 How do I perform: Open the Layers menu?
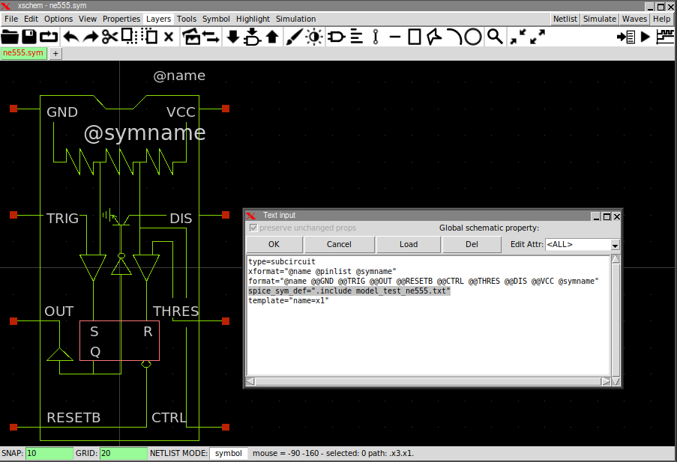tap(158, 19)
